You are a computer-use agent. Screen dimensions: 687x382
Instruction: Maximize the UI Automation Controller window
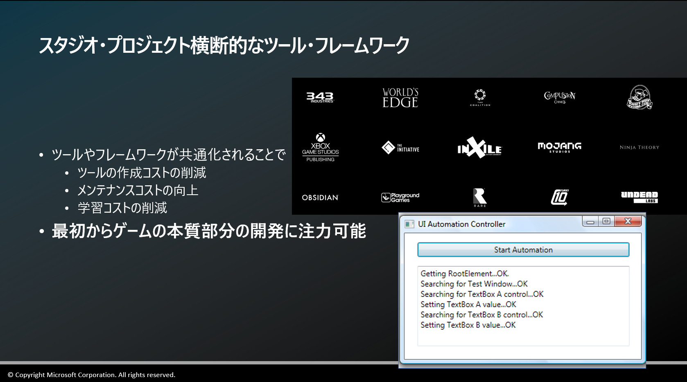click(x=606, y=221)
